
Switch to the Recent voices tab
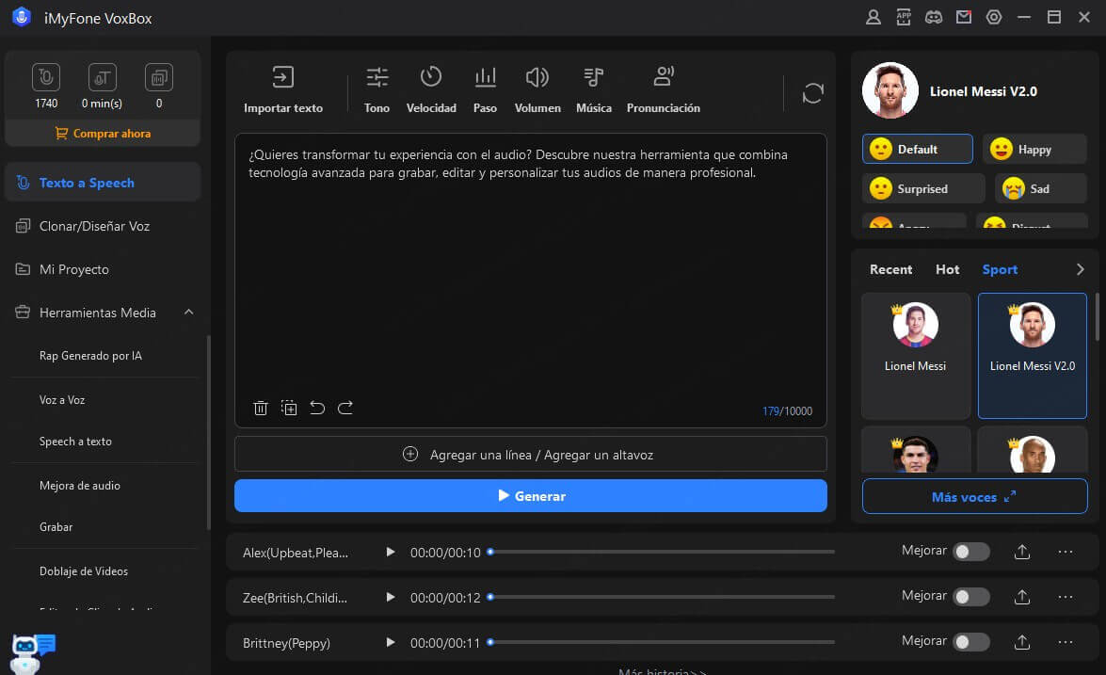coord(890,269)
